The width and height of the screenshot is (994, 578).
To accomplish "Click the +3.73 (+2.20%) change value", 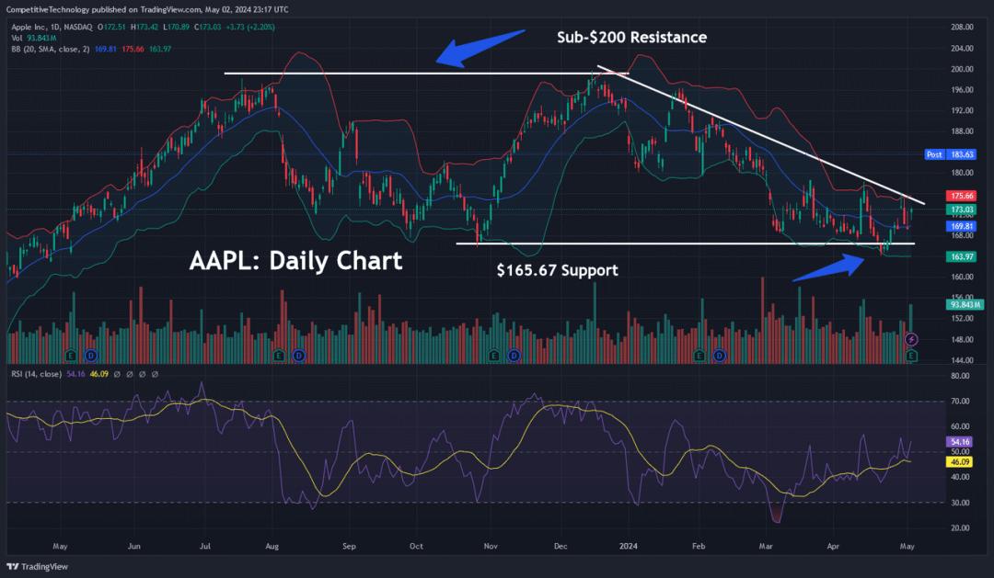I will tap(249, 28).
